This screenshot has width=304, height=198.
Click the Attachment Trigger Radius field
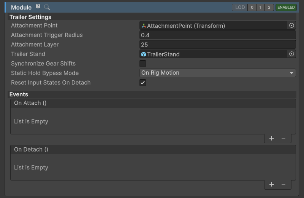tap(217, 35)
